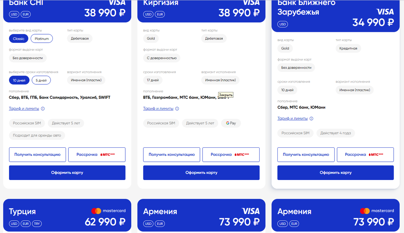Click the Подходит для аренды авто tag

click(x=37, y=135)
